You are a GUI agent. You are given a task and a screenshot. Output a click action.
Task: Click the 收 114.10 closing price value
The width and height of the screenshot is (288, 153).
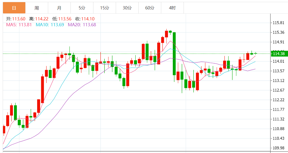coord(88,19)
